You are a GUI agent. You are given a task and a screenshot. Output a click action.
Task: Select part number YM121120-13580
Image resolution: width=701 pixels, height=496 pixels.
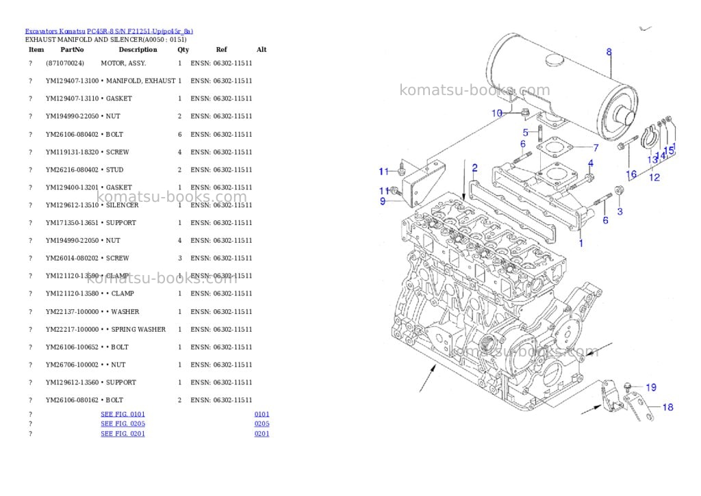[72, 293]
